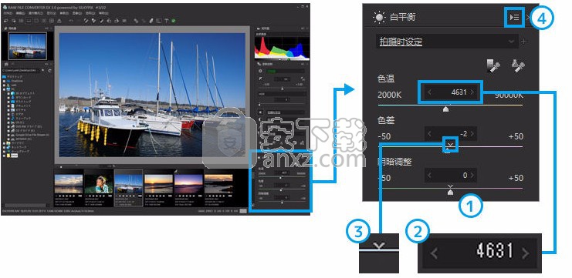Viewport: 572px width, 278px height.
Task: Click the navigator preview thumbnail of sailboats
Action: [28, 46]
